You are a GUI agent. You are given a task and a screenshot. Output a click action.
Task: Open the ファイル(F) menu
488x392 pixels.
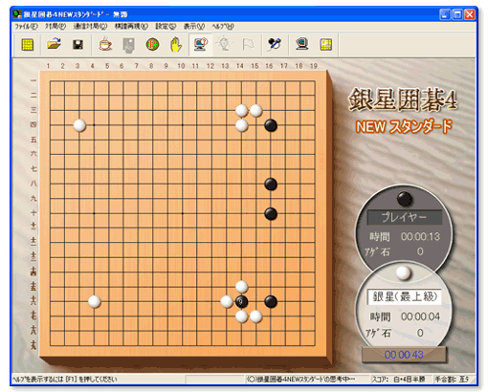tap(26, 27)
